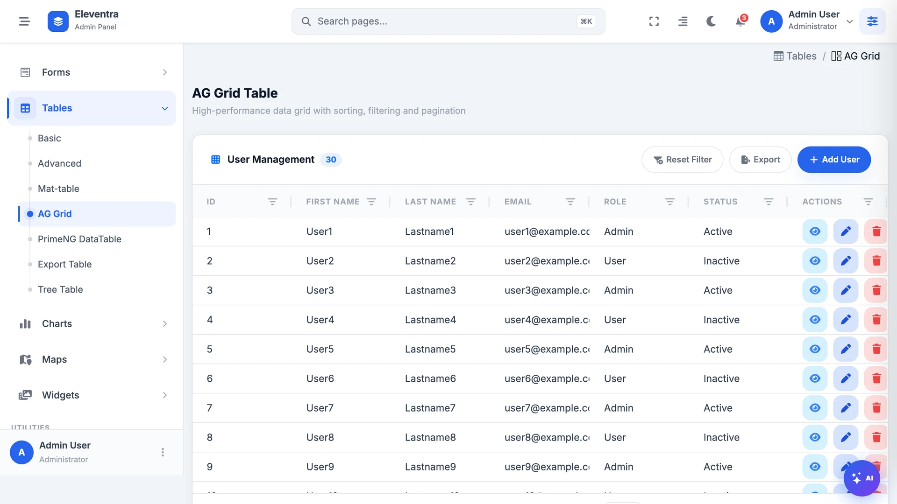Edit User3 pencil icon
The height and width of the screenshot is (504, 897).
(x=846, y=290)
